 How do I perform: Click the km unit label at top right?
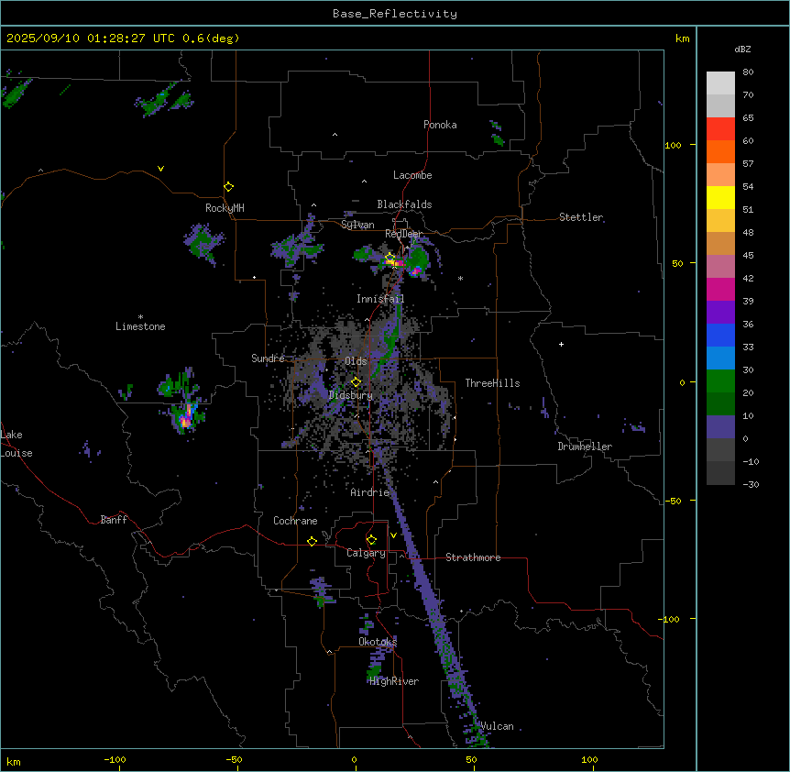click(682, 39)
